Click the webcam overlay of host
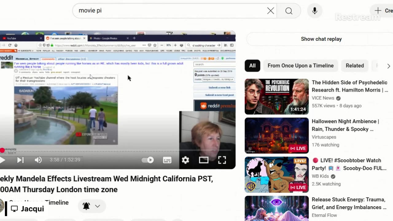 [x=207, y=140]
